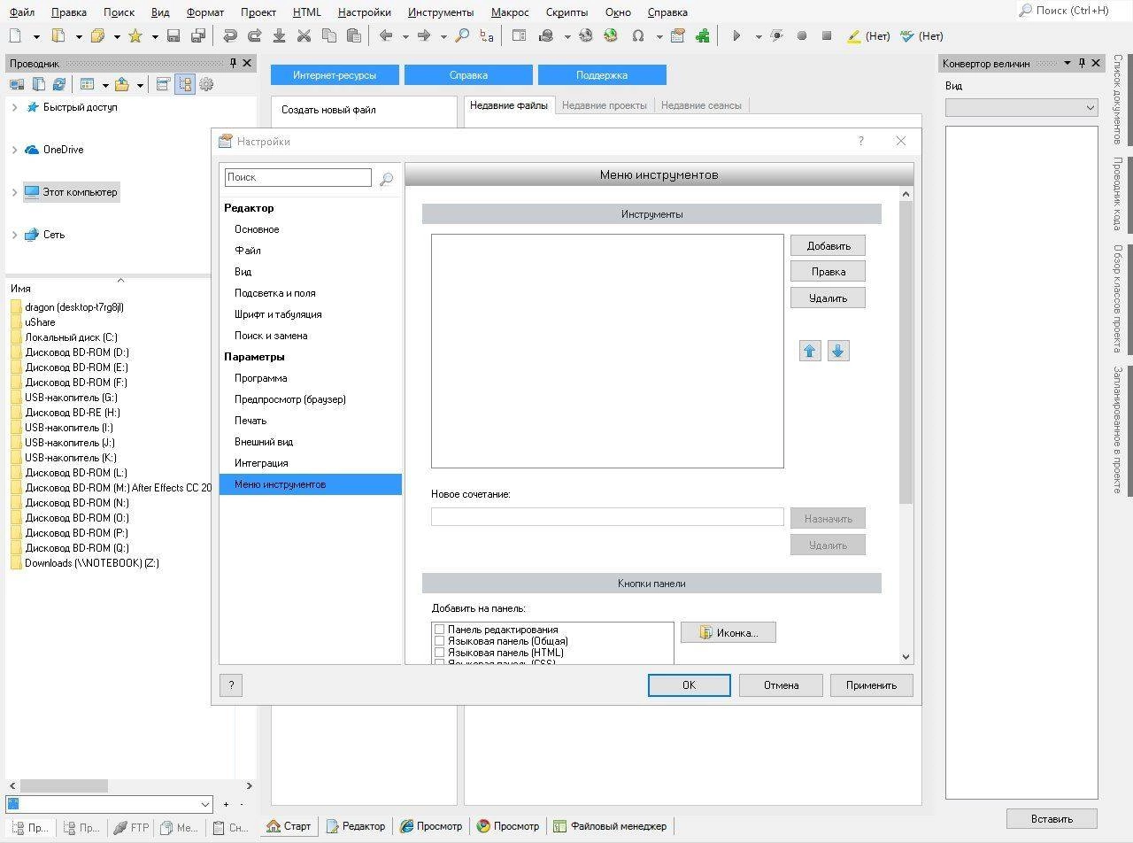
Task: Click the Применить button
Action: [871, 685]
